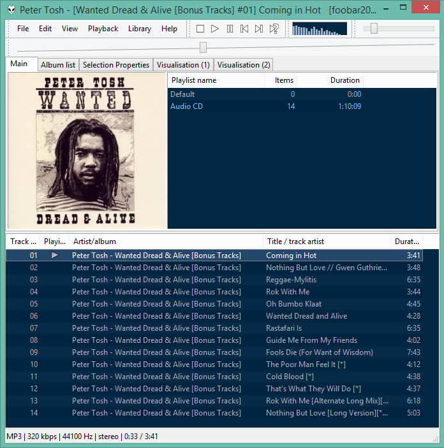
Task: Select track Coming in Hot
Action: [214, 255]
